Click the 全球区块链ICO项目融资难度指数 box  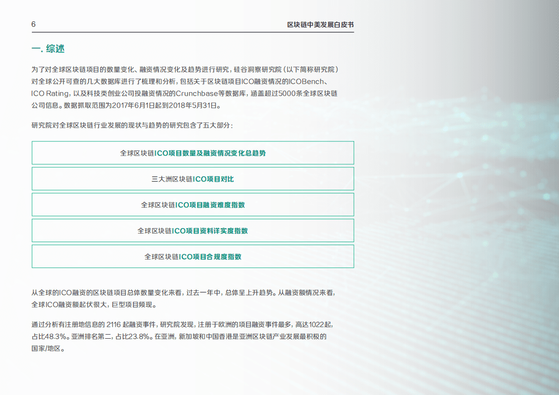pyautogui.click(x=193, y=204)
